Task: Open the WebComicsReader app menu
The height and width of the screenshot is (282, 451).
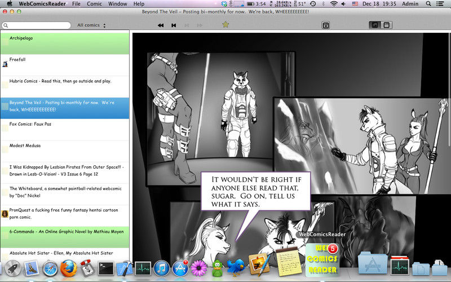Action: [x=42, y=4]
